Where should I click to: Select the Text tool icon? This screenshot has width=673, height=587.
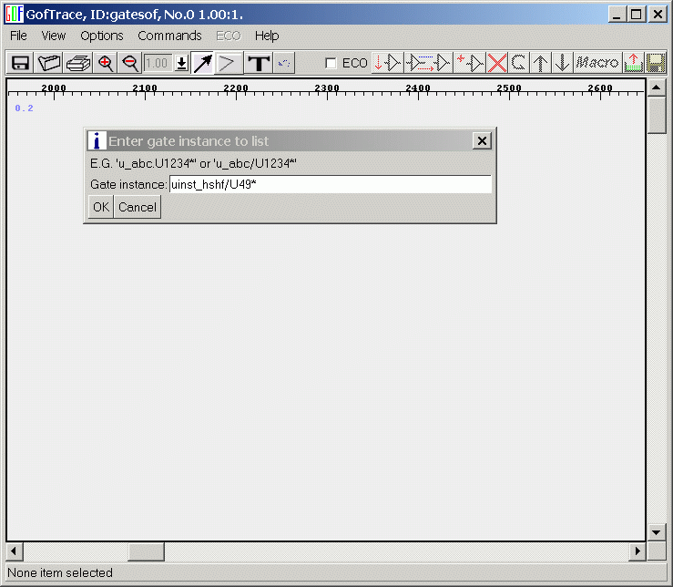click(260, 63)
